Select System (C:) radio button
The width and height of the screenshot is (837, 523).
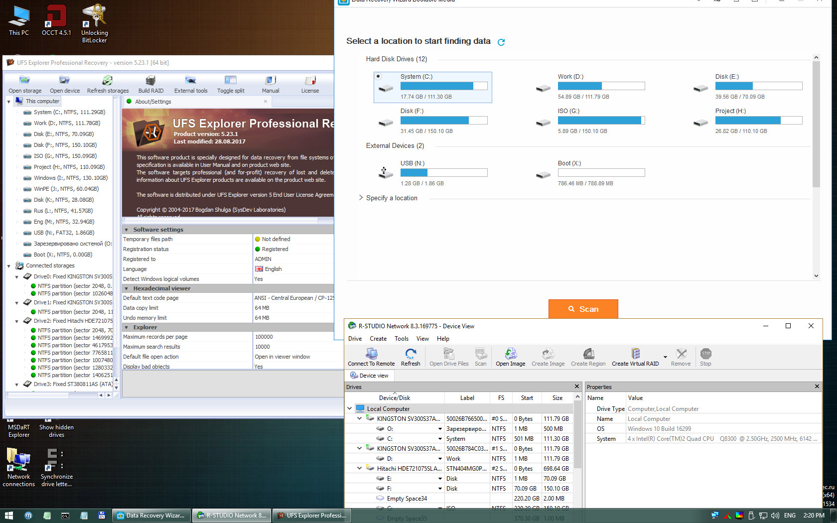point(378,77)
